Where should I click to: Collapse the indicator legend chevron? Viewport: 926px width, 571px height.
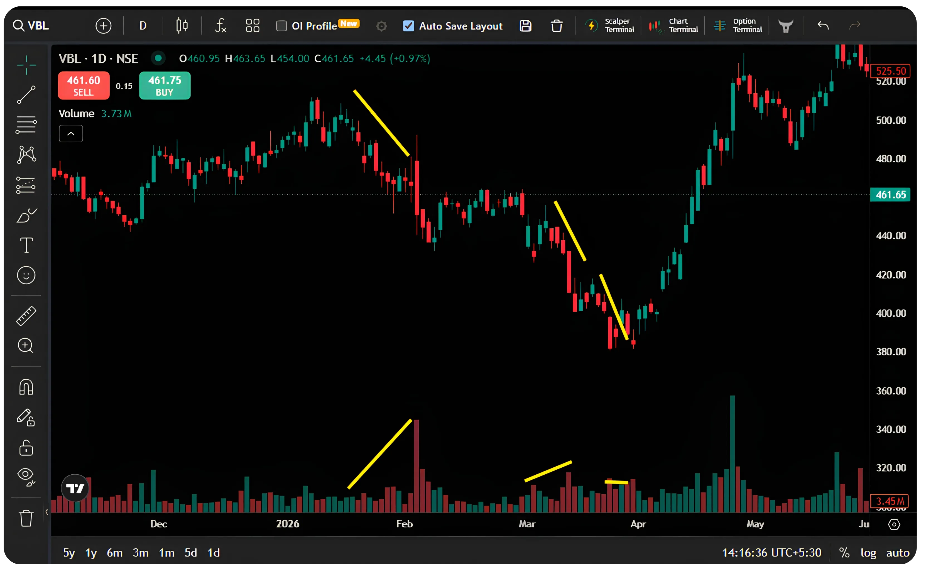[71, 134]
